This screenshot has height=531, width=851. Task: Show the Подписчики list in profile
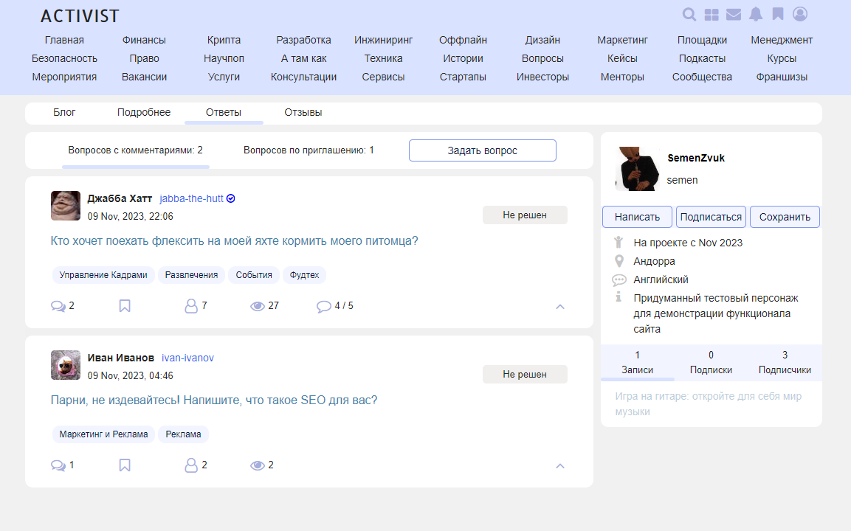click(785, 363)
